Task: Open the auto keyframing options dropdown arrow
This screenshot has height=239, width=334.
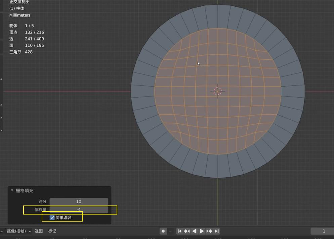Action: (170, 231)
